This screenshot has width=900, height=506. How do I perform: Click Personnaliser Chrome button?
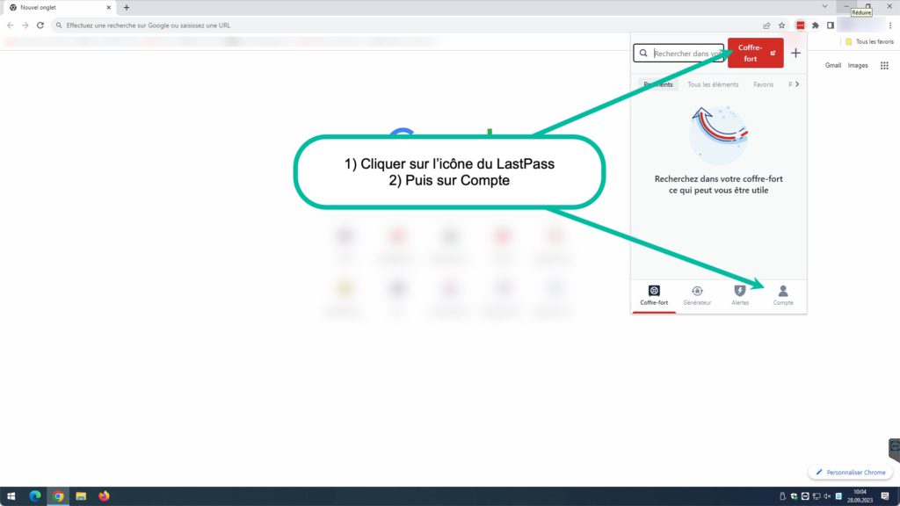coord(849,473)
